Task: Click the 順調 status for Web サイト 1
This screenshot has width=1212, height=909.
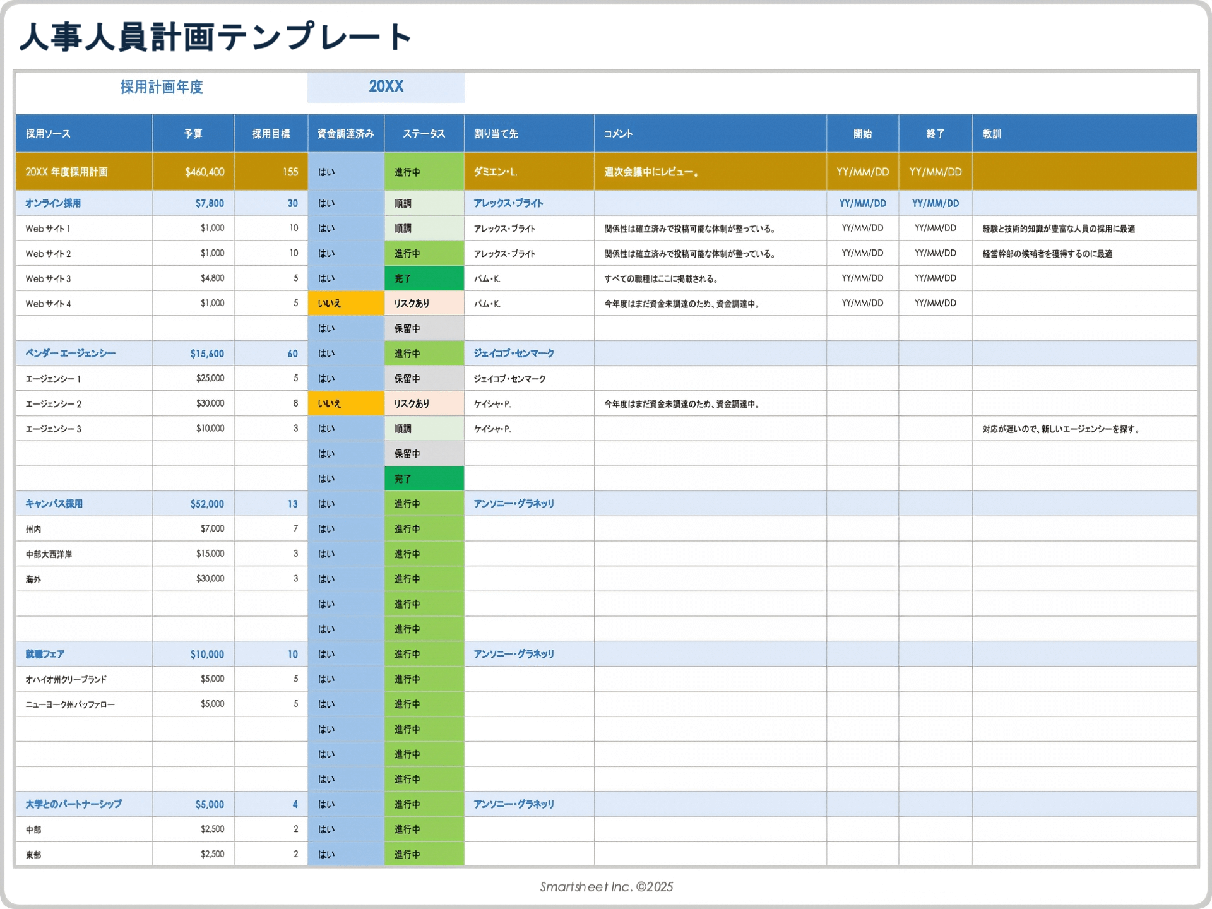Action: click(424, 229)
